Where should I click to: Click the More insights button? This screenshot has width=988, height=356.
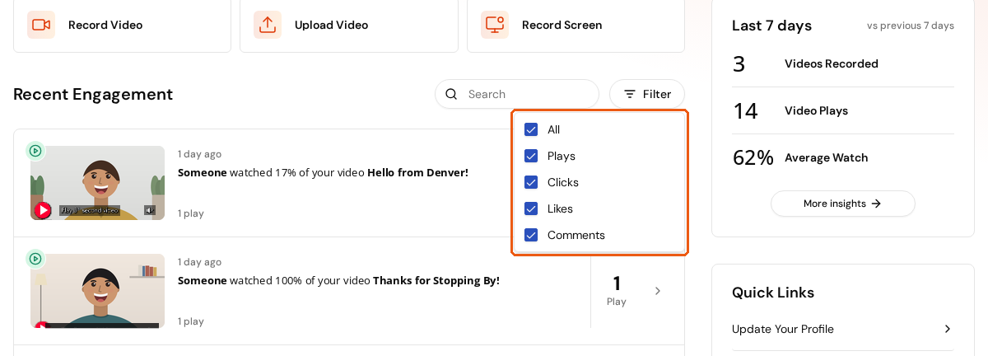tap(843, 204)
